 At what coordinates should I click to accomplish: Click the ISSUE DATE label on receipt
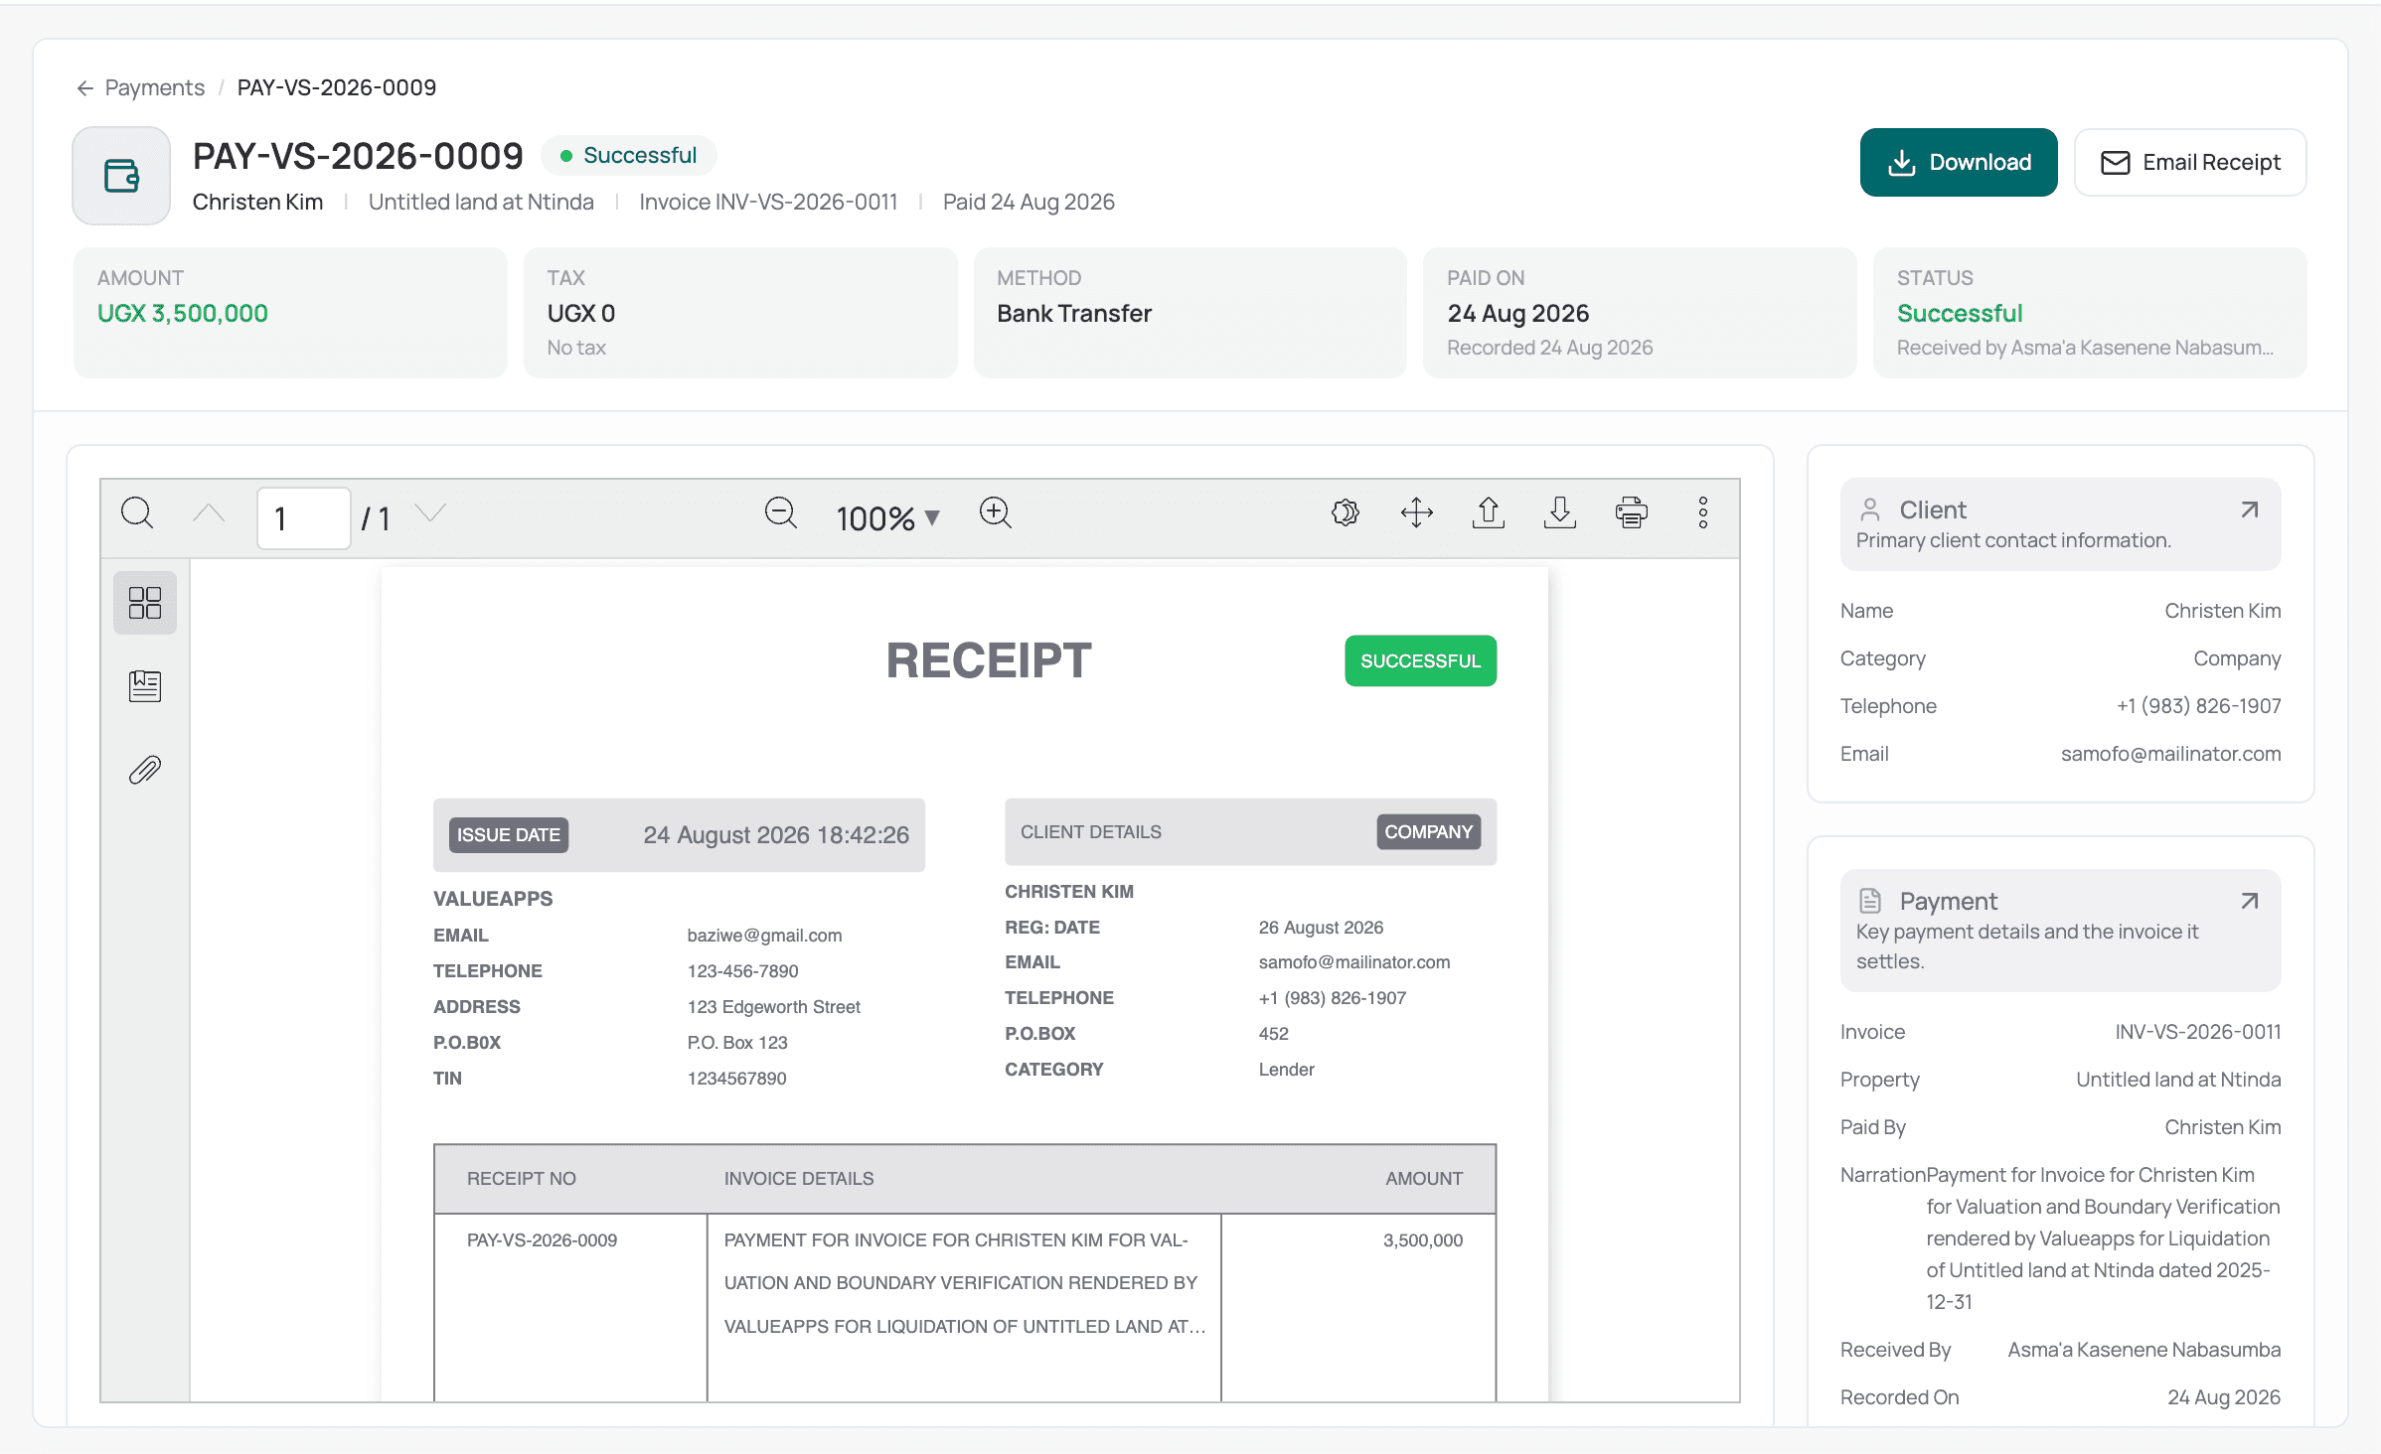(509, 835)
